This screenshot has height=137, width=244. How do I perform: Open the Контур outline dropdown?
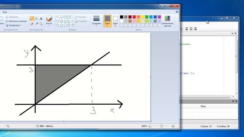81,17
